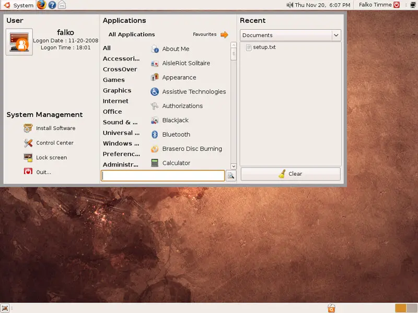Switch to Favourites with the orange arrow
The height and width of the screenshot is (313, 418).
pyautogui.click(x=224, y=35)
